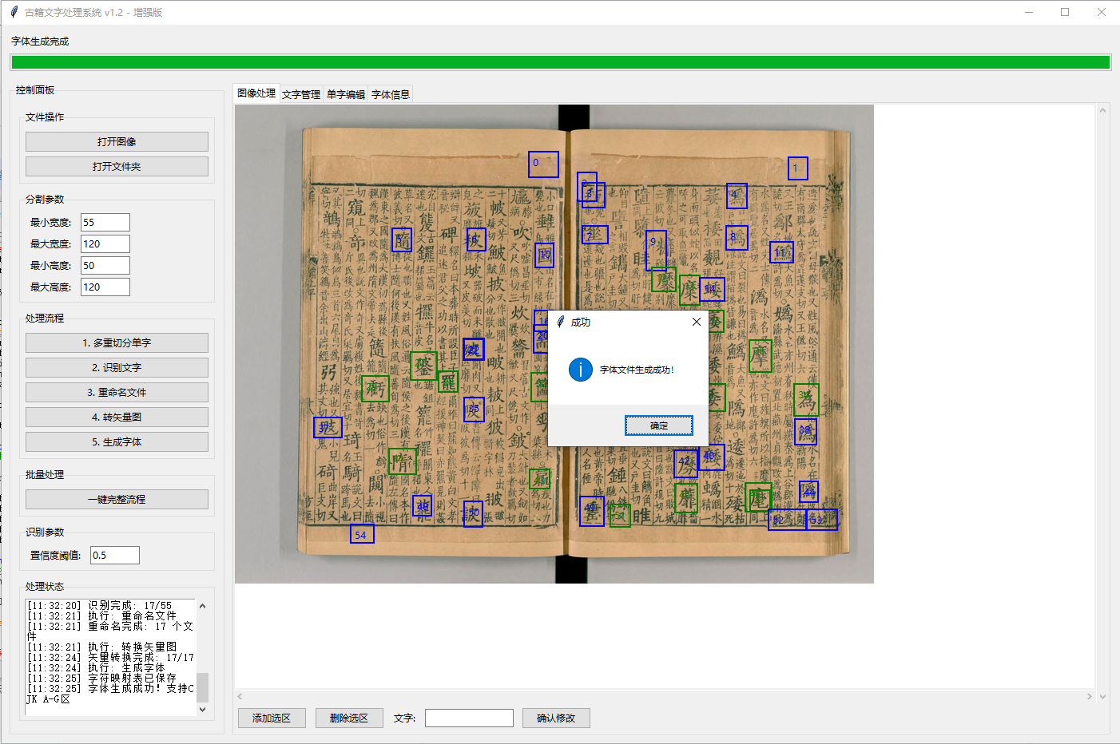Close the 成功 dialog with X
Image resolution: width=1120 pixels, height=744 pixels.
tap(696, 322)
